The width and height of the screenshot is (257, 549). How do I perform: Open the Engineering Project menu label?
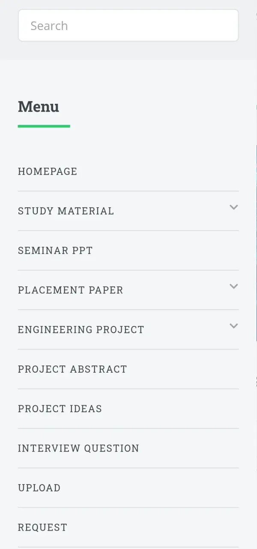click(81, 329)
